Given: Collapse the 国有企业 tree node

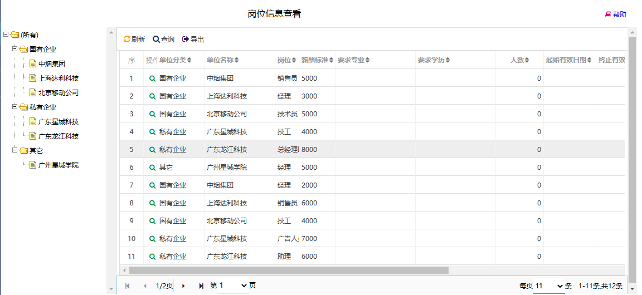Looking at the screenshot, I should click(14, 49).
